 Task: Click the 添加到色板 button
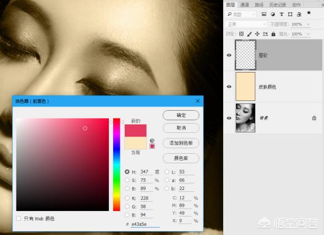[181, 143]
